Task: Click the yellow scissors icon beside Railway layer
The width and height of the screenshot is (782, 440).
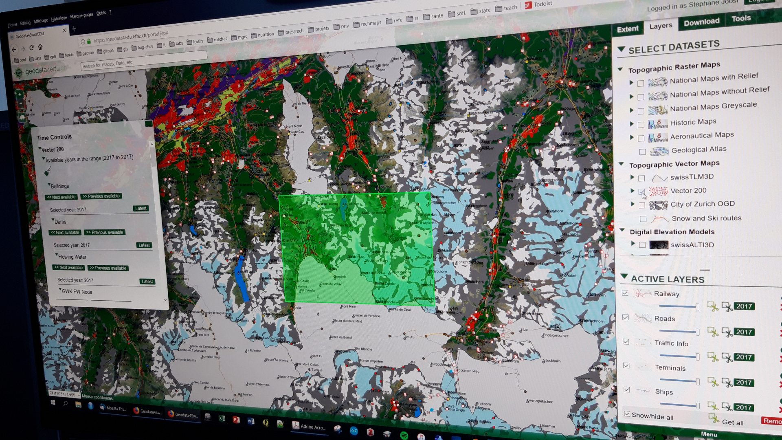Action: pos(713,306)
